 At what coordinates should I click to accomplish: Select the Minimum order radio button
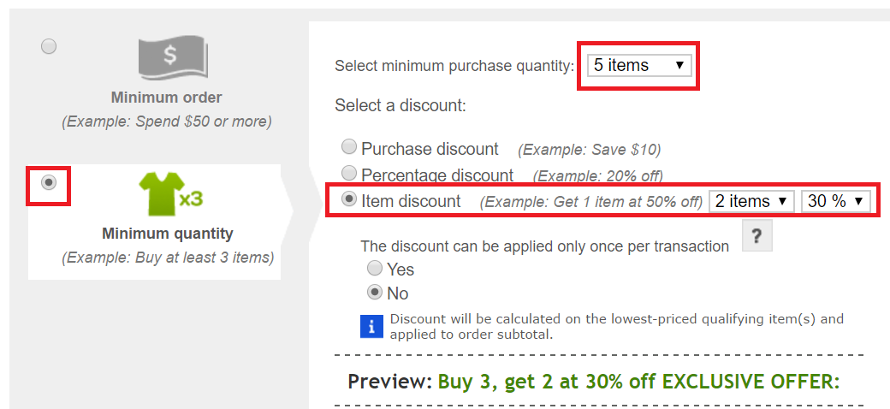coord(49,46)
